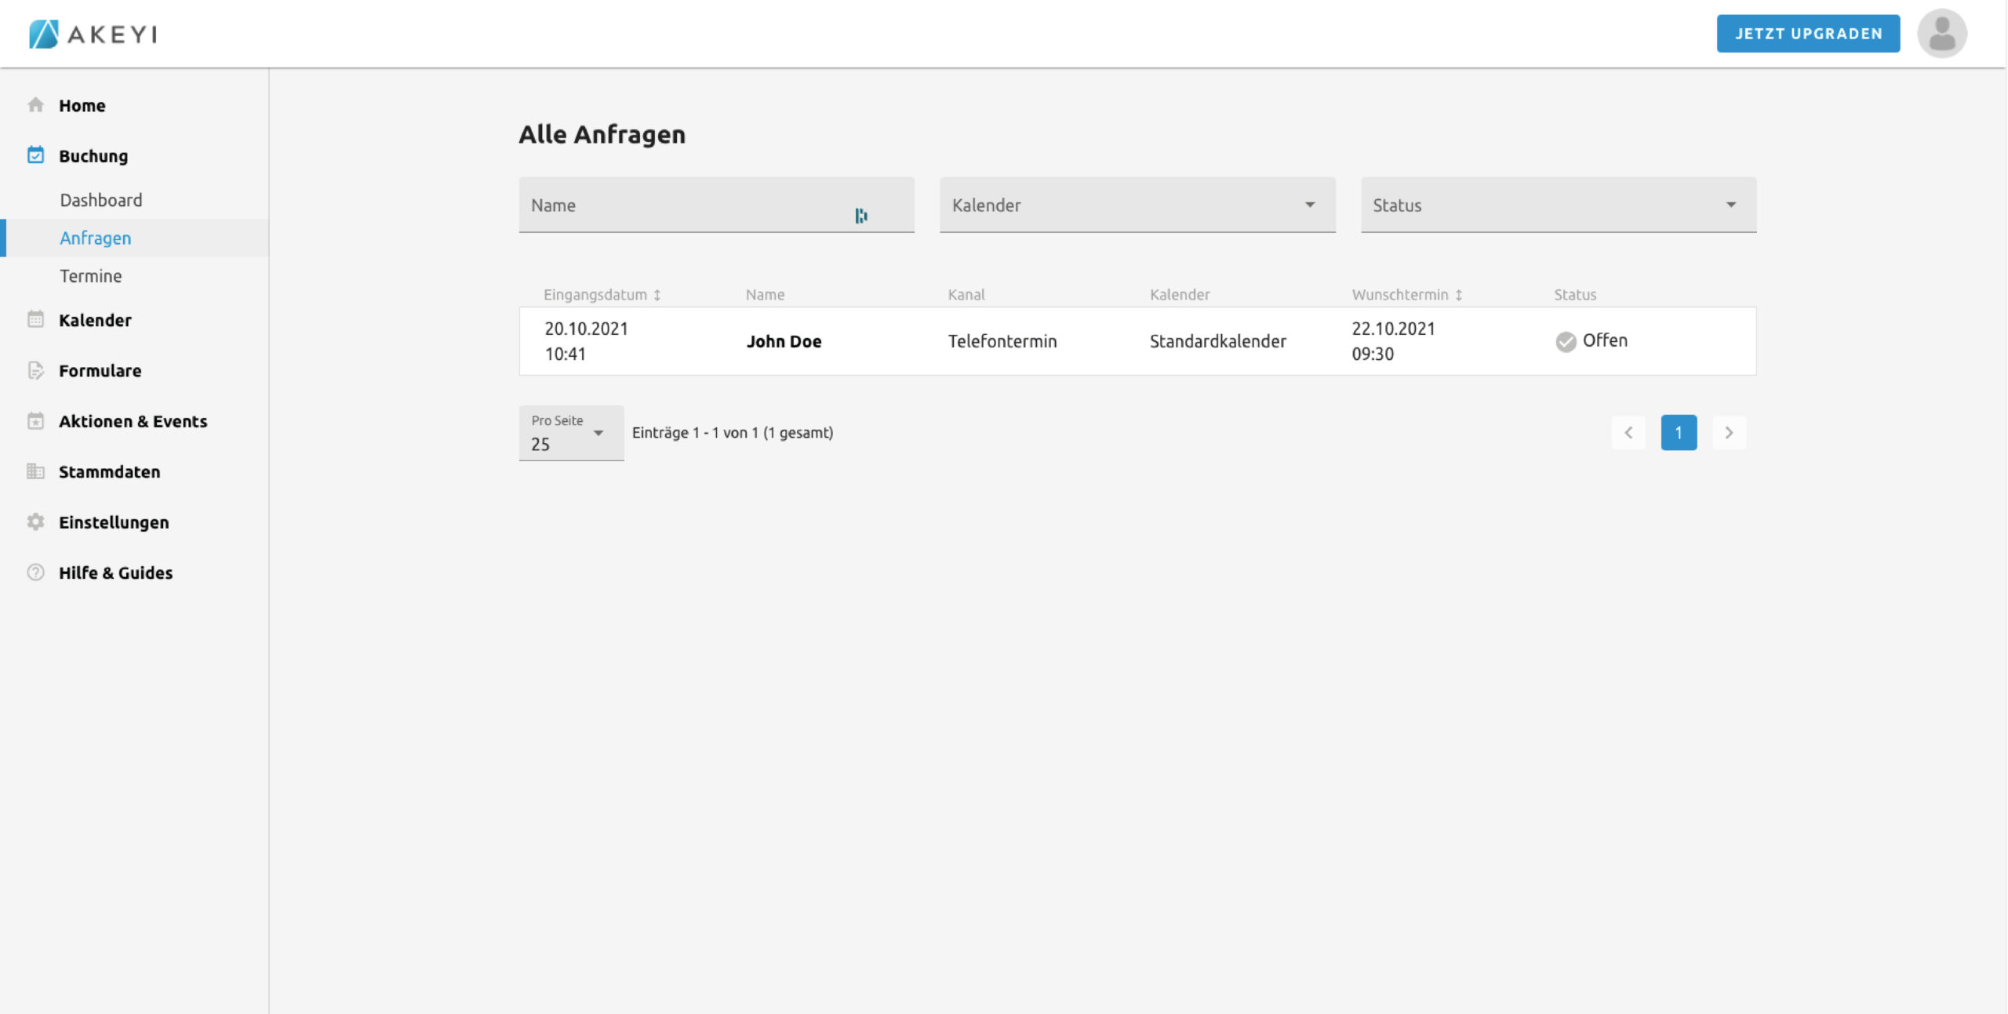Go to Dashboard submenu item
Viewport: 2008px width, 1014px height.
pos(101,200)
